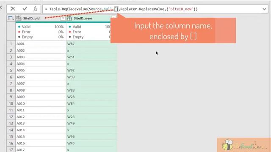Select cell W51
The height and width of the screenshot is (152, 271).
pyautogui.click(x=91, y=57)
